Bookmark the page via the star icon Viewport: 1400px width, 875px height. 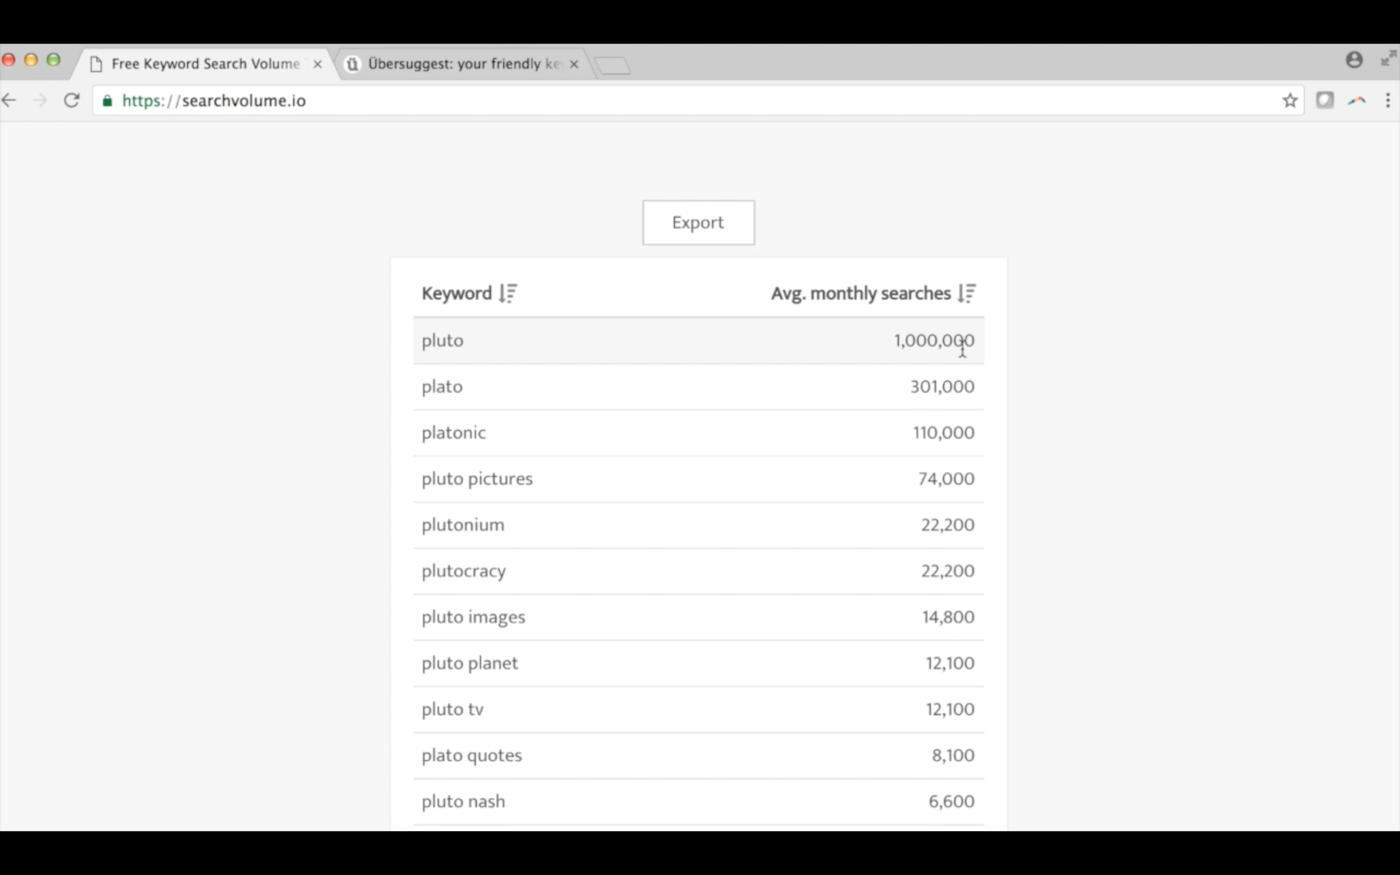click(1290, 100)
